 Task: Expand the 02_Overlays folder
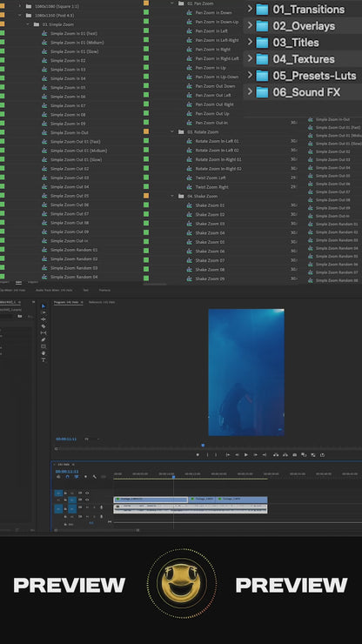250,25
